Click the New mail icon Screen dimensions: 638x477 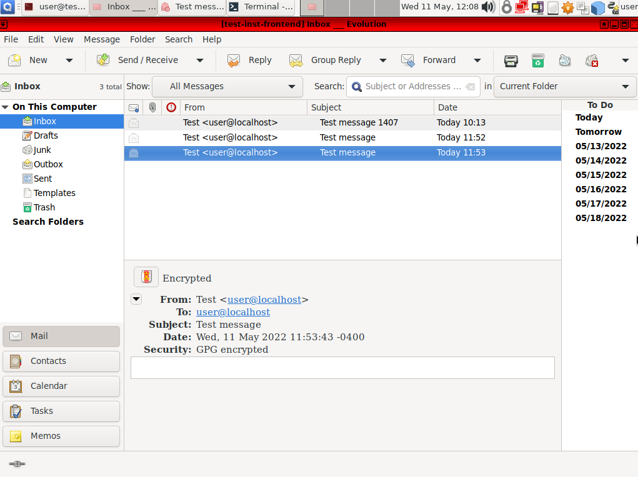click(x=14, y=60)
